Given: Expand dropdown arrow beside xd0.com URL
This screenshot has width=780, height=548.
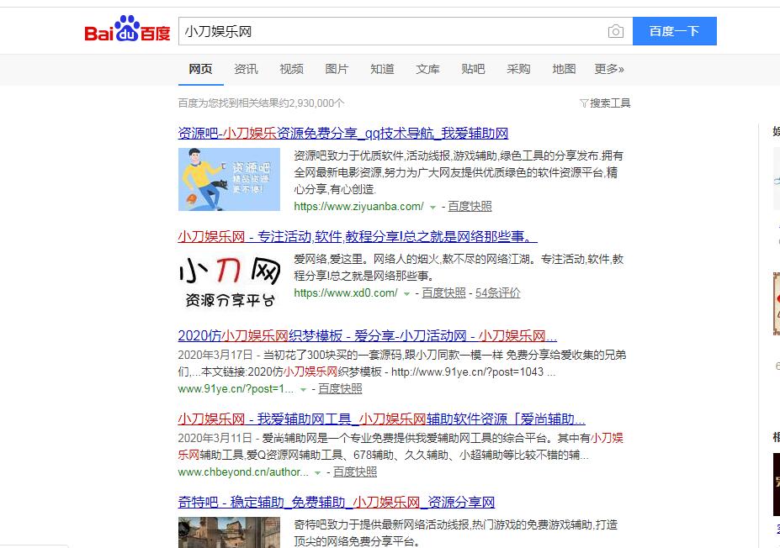Looking at the screenshot, I should (406, 293).
